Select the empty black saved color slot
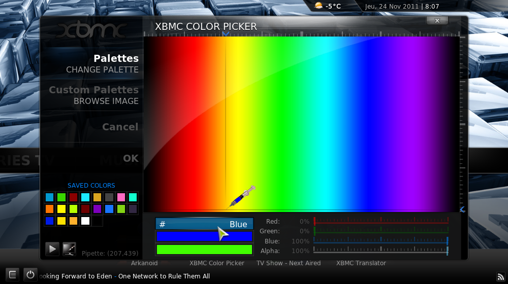 pos(97,221)
